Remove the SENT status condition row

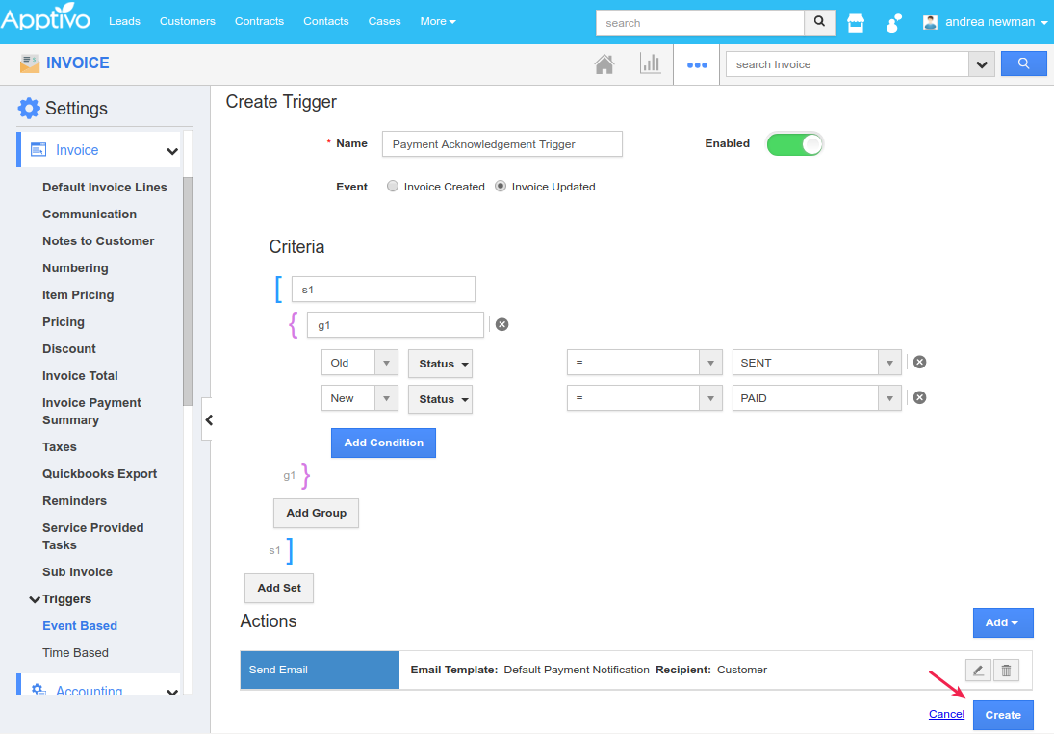point(919,363)
